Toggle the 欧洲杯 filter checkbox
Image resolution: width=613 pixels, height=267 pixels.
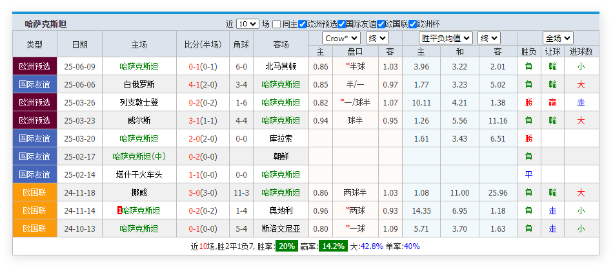[x=413, y=24]
